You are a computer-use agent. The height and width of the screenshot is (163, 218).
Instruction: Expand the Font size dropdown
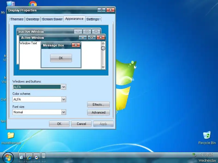pos(64,112)
